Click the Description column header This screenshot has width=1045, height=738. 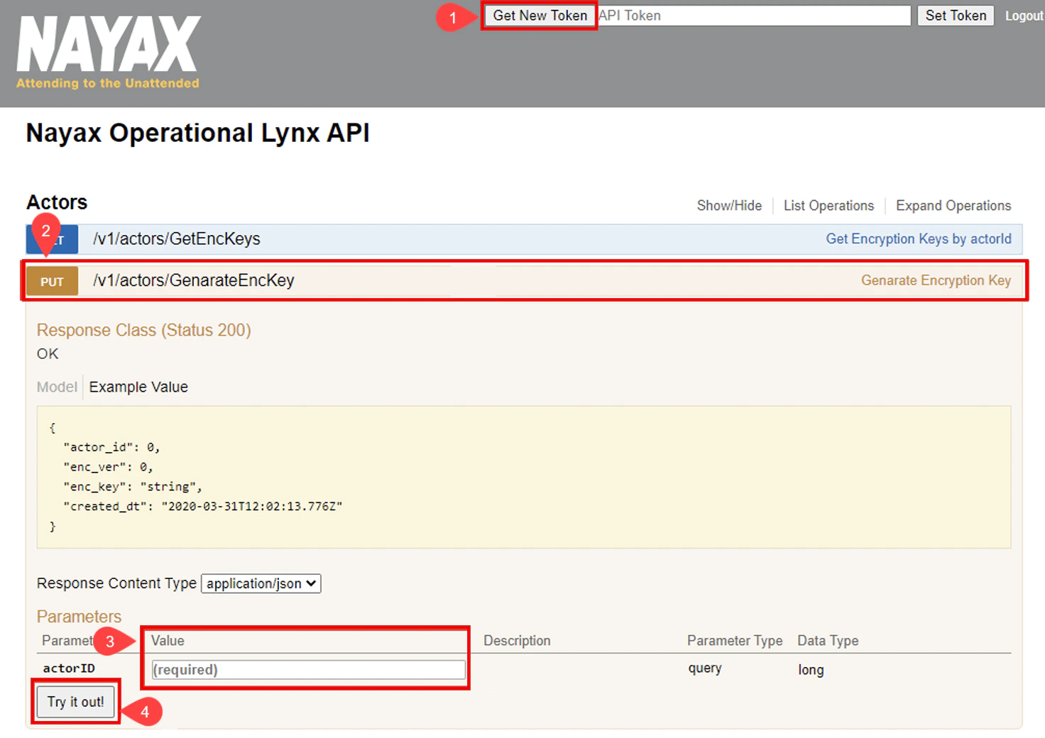click(x=517, y=641)
